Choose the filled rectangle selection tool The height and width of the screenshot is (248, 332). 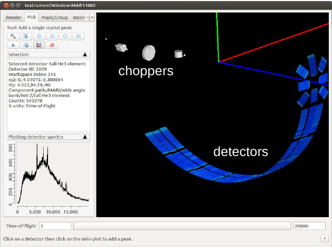click(x=52, y=36)
